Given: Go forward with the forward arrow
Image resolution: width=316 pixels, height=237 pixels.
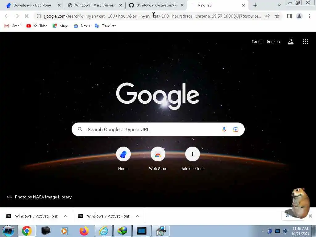Looking at the screenshot, I should (17, 16).
